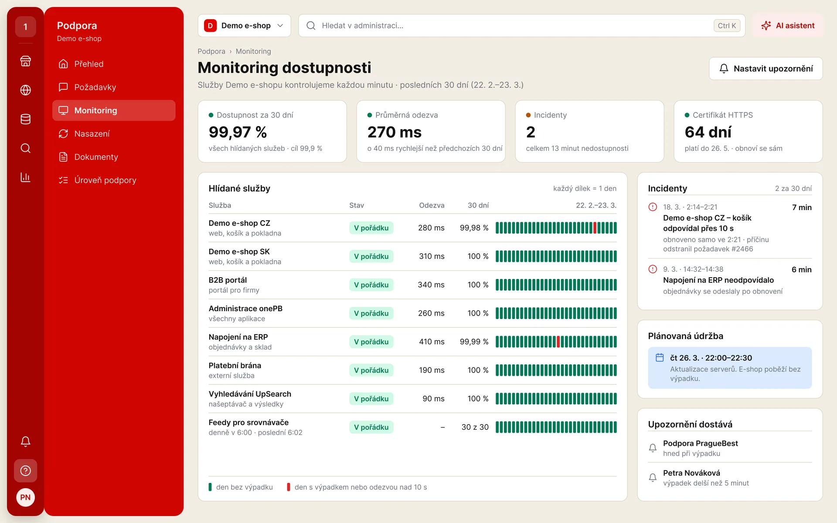Open the 18. 3. Demo e-shop CZ incident
Screen dimensions: 837x523
click(730, 228)
